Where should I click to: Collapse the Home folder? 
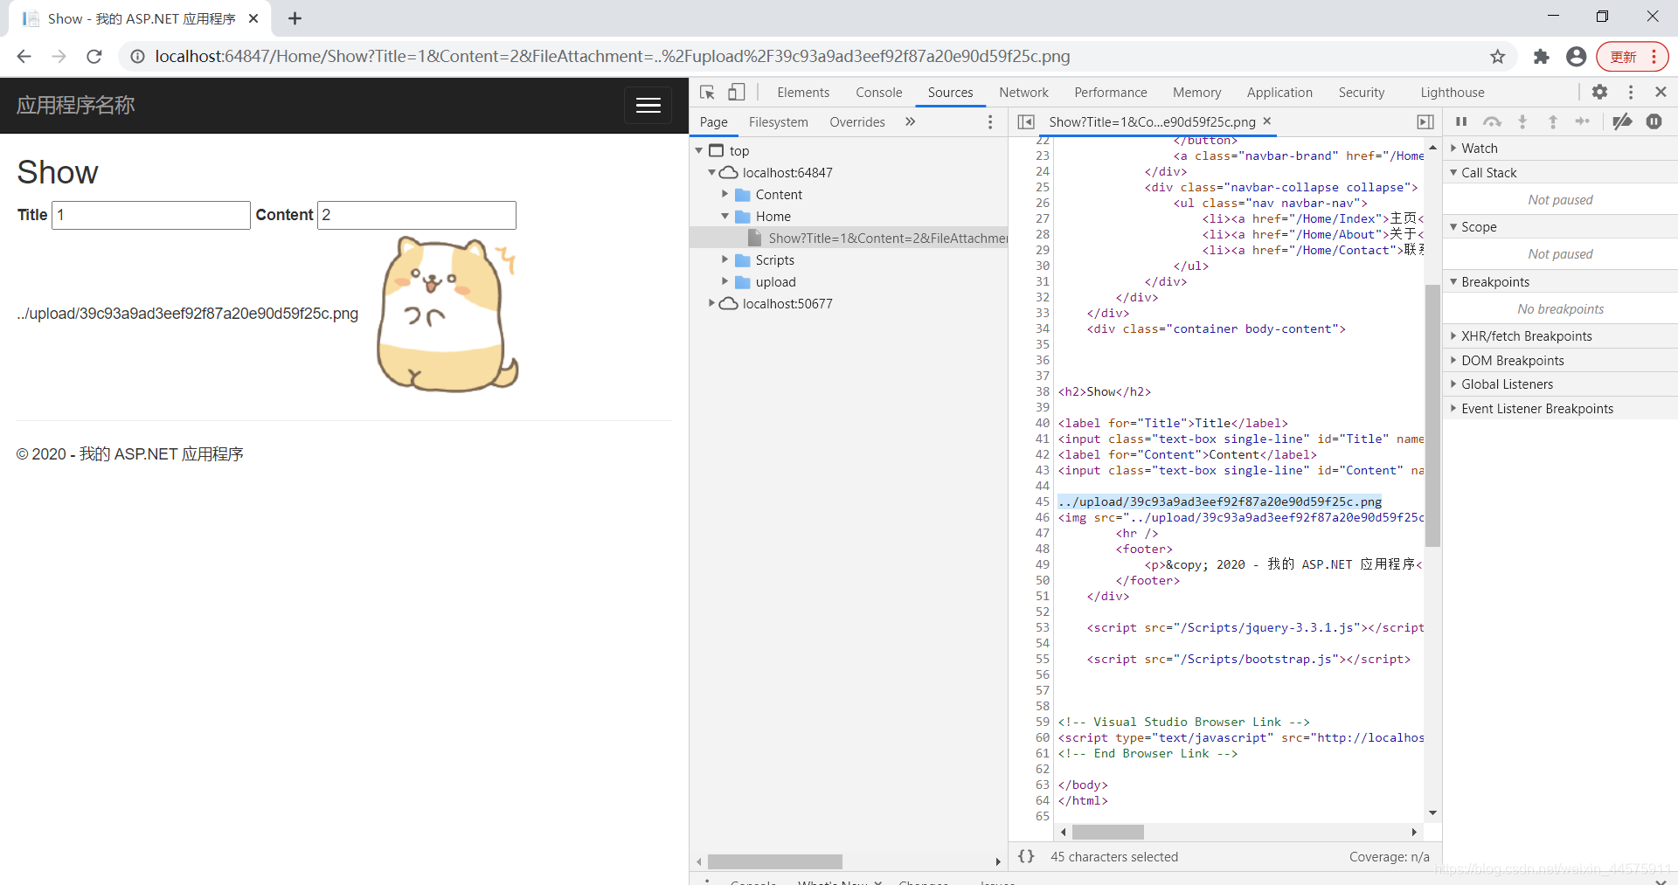[725, 217]
